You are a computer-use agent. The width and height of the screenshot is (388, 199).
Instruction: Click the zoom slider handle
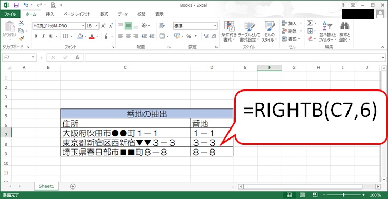click(x=343, y=195)
